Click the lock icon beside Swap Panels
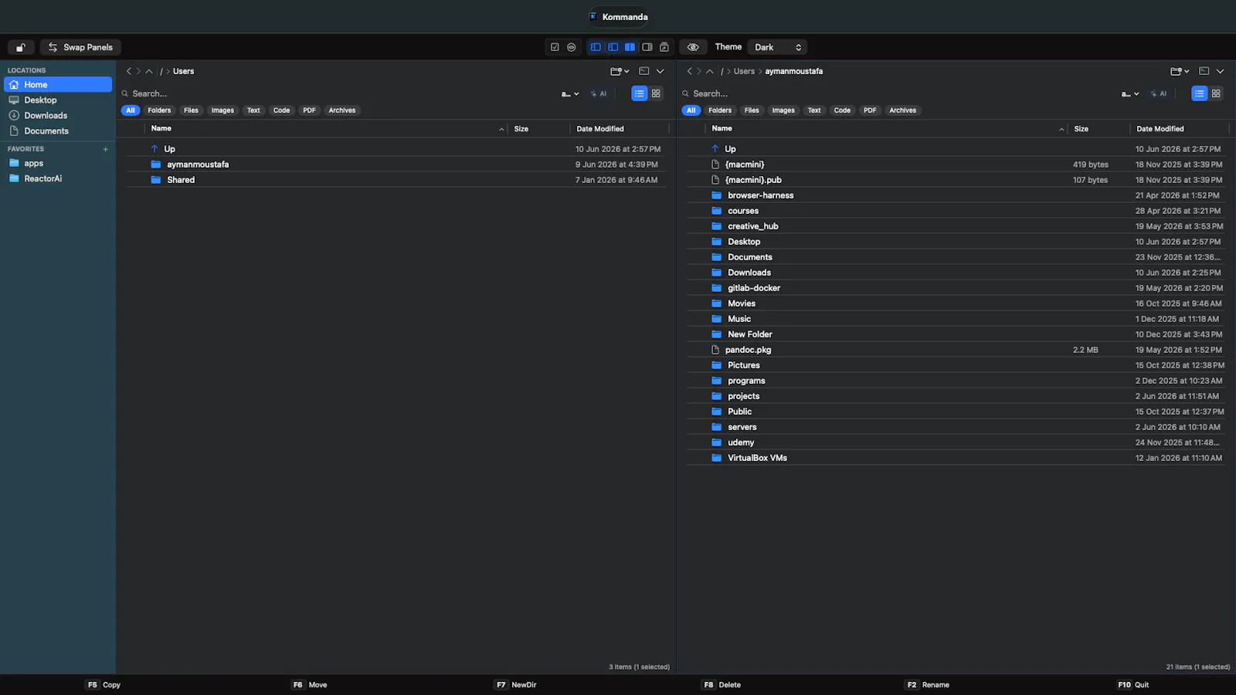The width and height of the screenshot is (1236, 695). click(21, 47)
